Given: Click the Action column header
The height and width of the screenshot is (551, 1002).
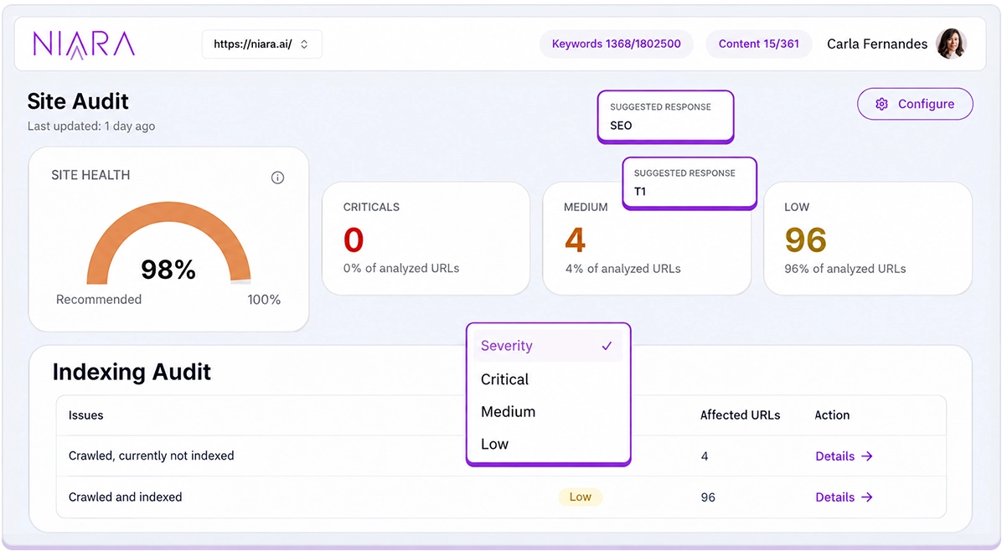Looking at the screenshot, I should point(832,415).
